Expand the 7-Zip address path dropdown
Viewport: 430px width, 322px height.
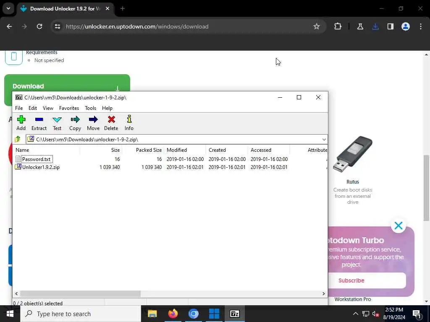[x=324, y=139]
